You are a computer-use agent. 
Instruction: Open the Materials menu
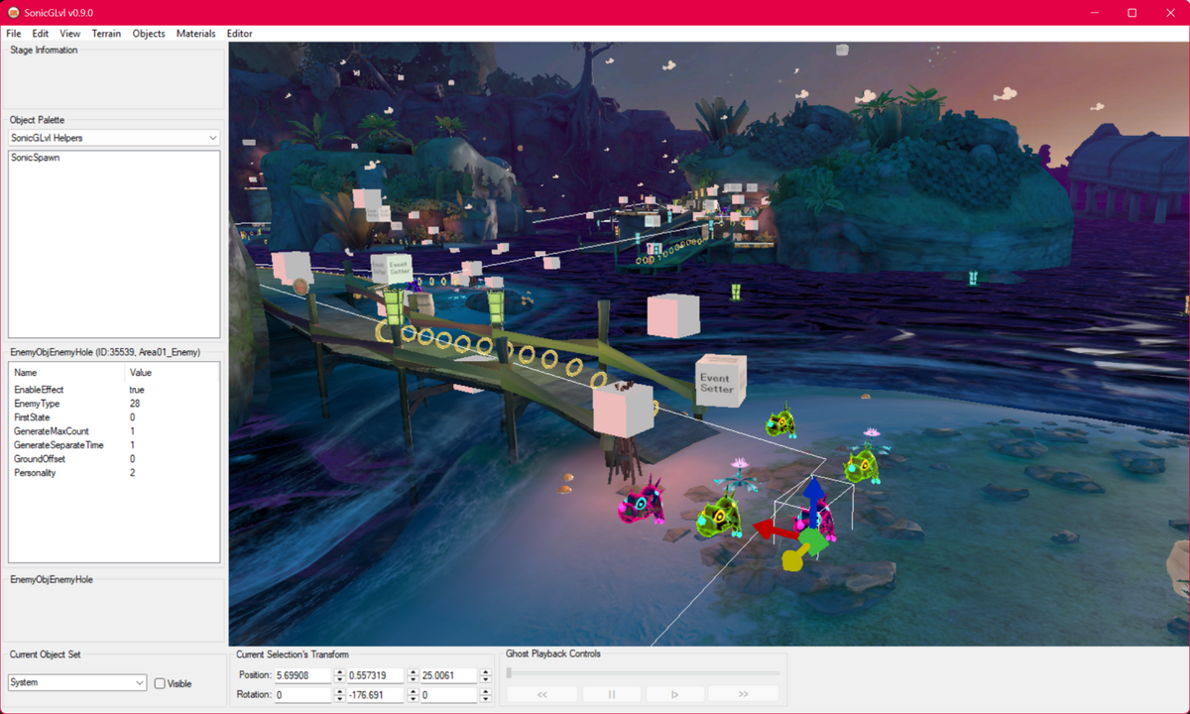[x=195, y=33]
